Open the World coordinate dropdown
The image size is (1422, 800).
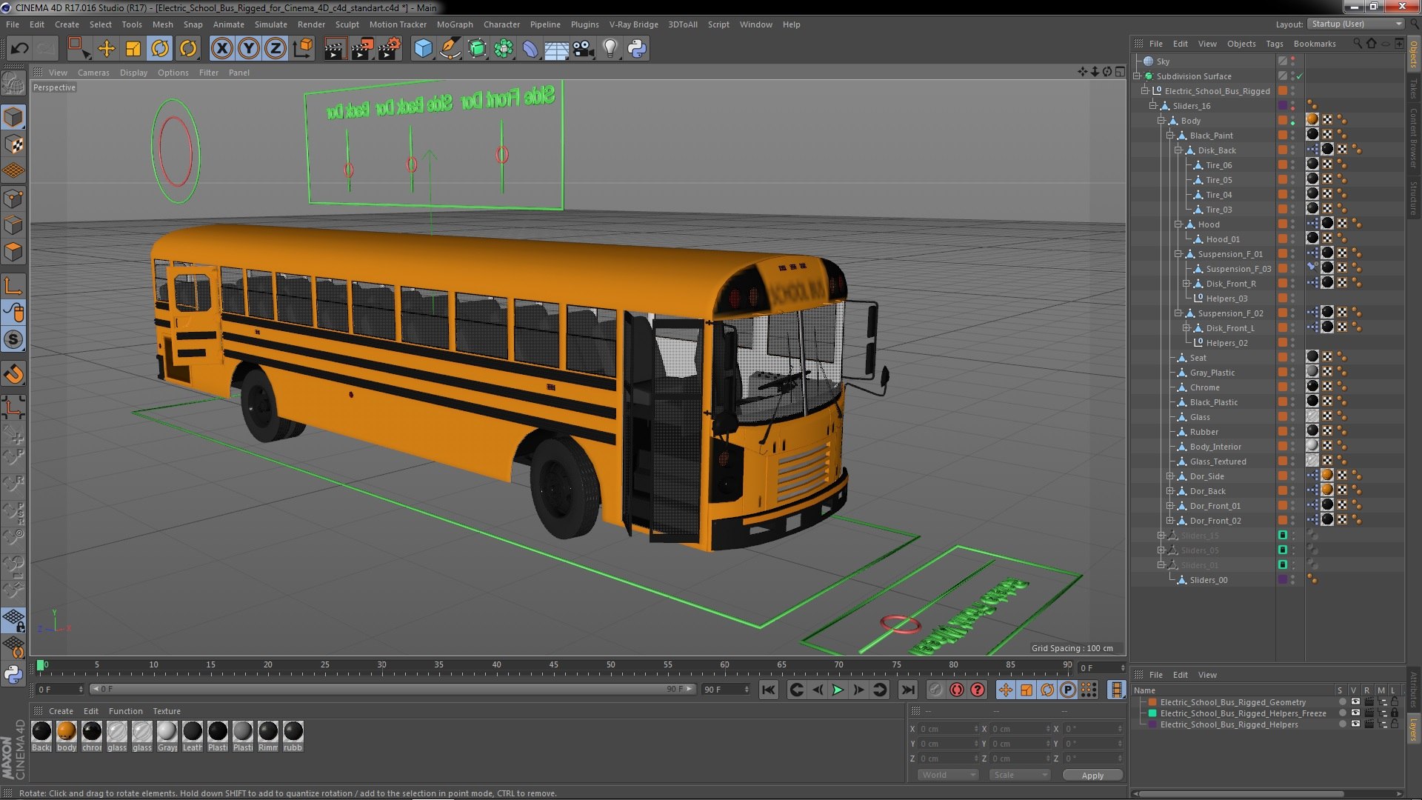click(x=948, y=775)
